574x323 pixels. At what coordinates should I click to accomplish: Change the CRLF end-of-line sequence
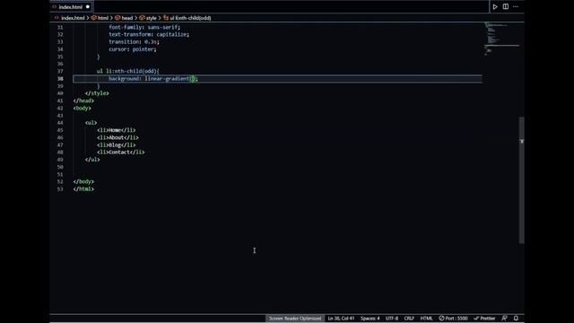pos(409,319)
